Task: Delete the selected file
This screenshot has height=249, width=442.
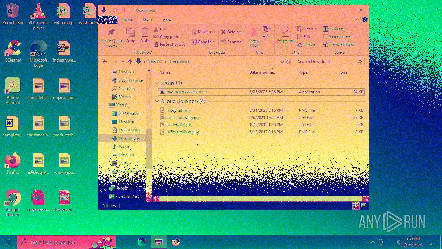Action: coord(230,32)
